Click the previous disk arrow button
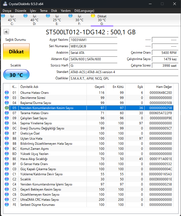This screenshot has height=216, width=181. [x=6, y=32]
